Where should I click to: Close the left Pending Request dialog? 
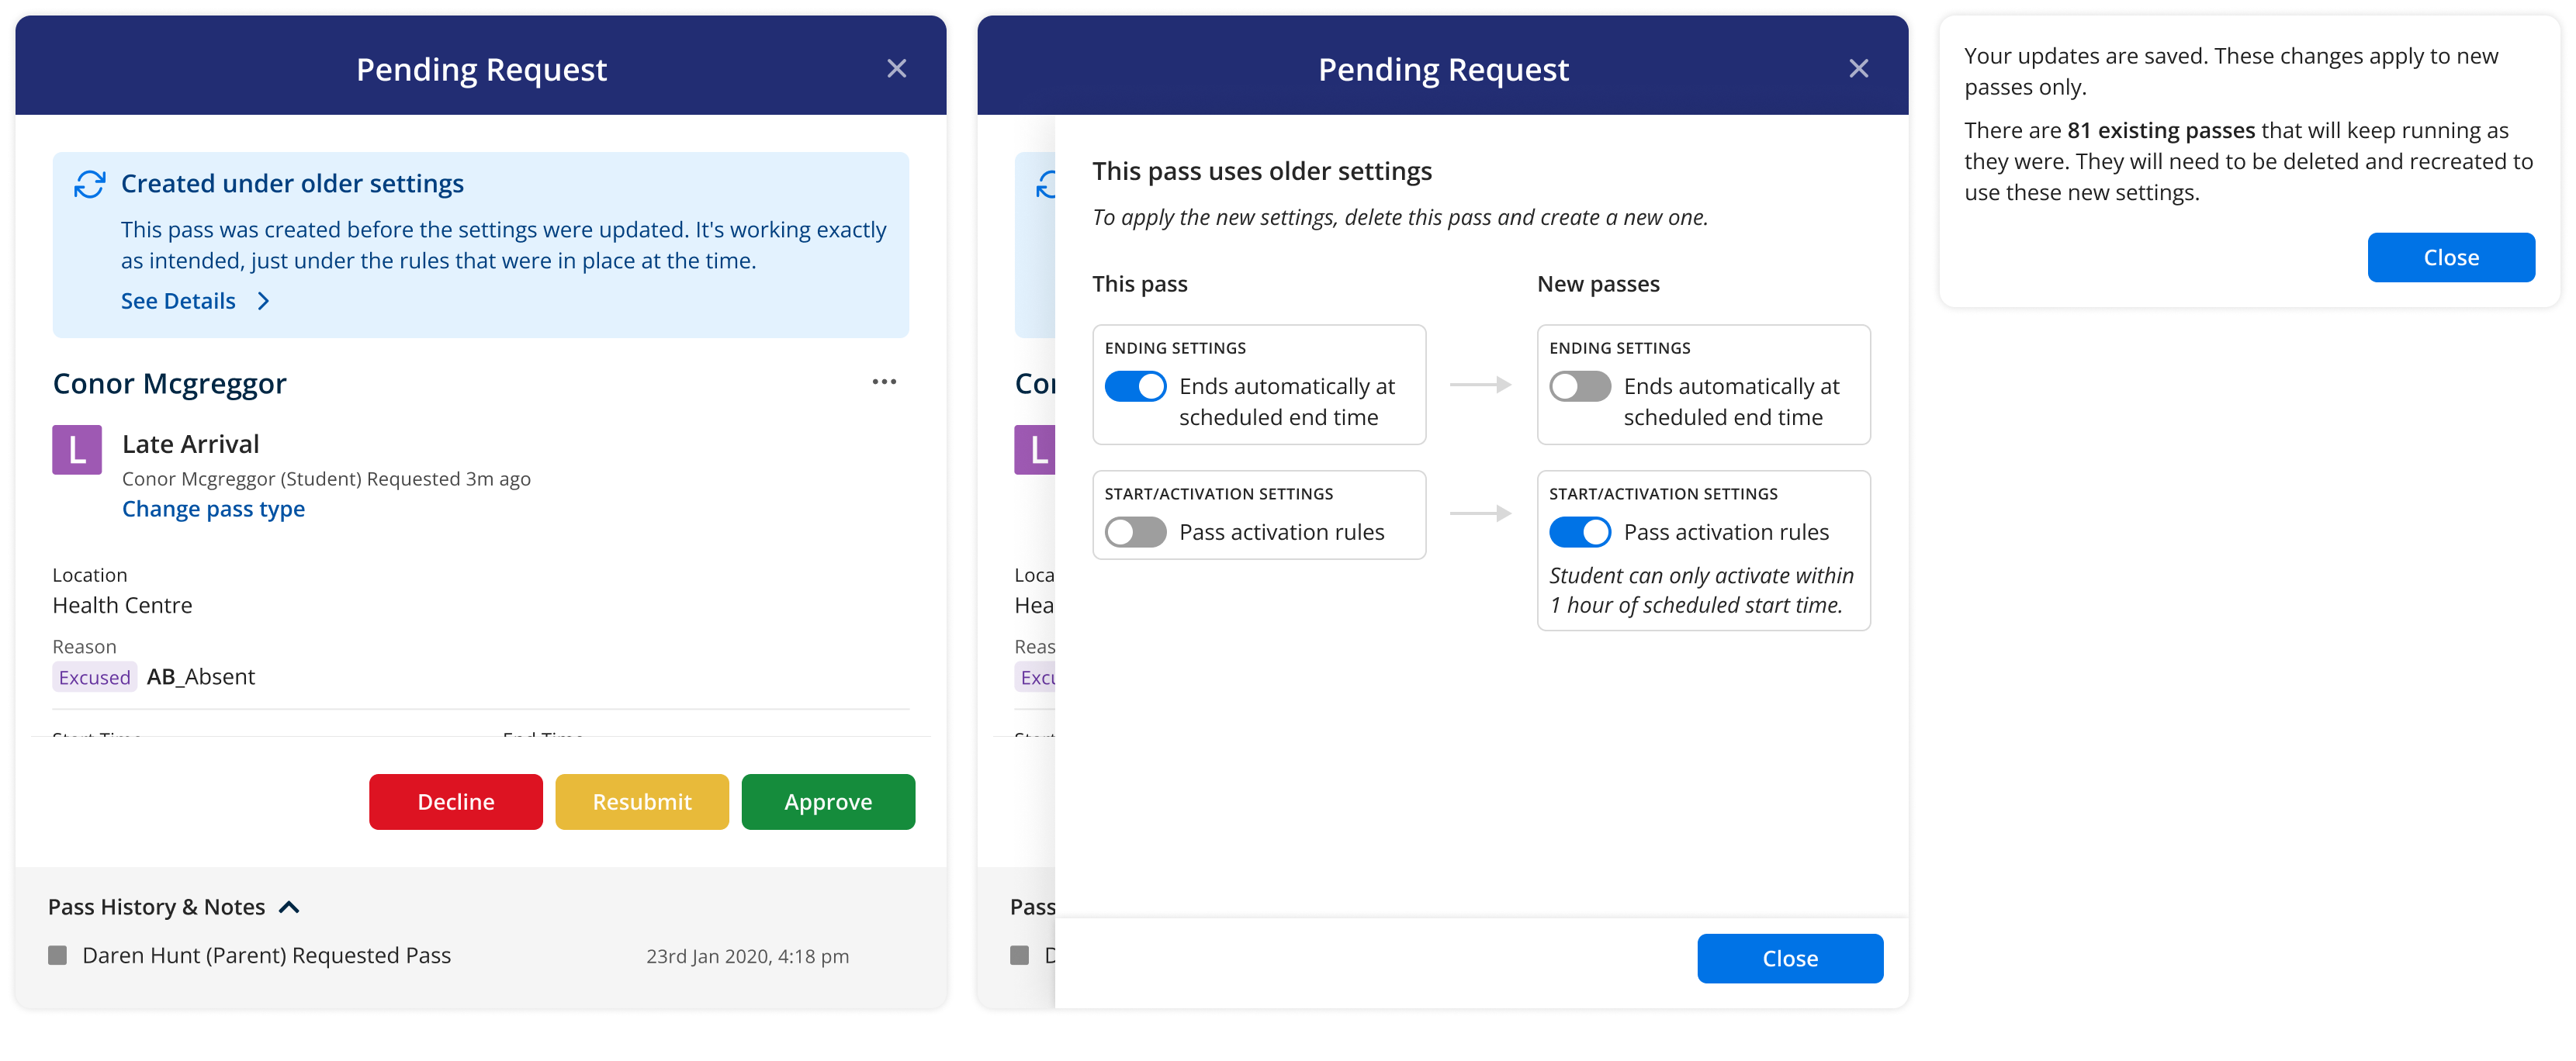tap(896, 68)
